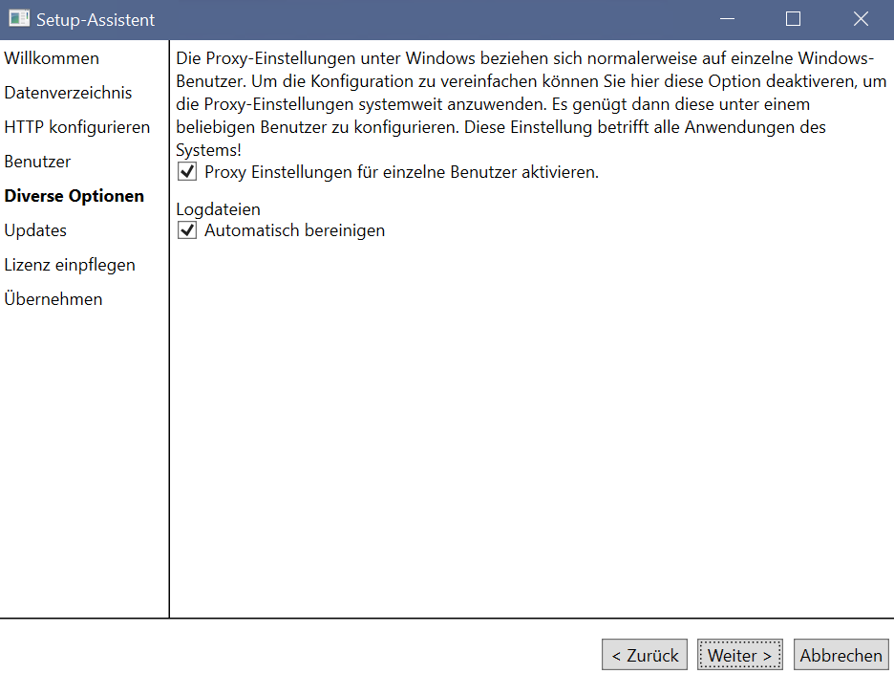Click the Zurück button
The width and height of the screenshot is (894, 674).
[645, 655]
